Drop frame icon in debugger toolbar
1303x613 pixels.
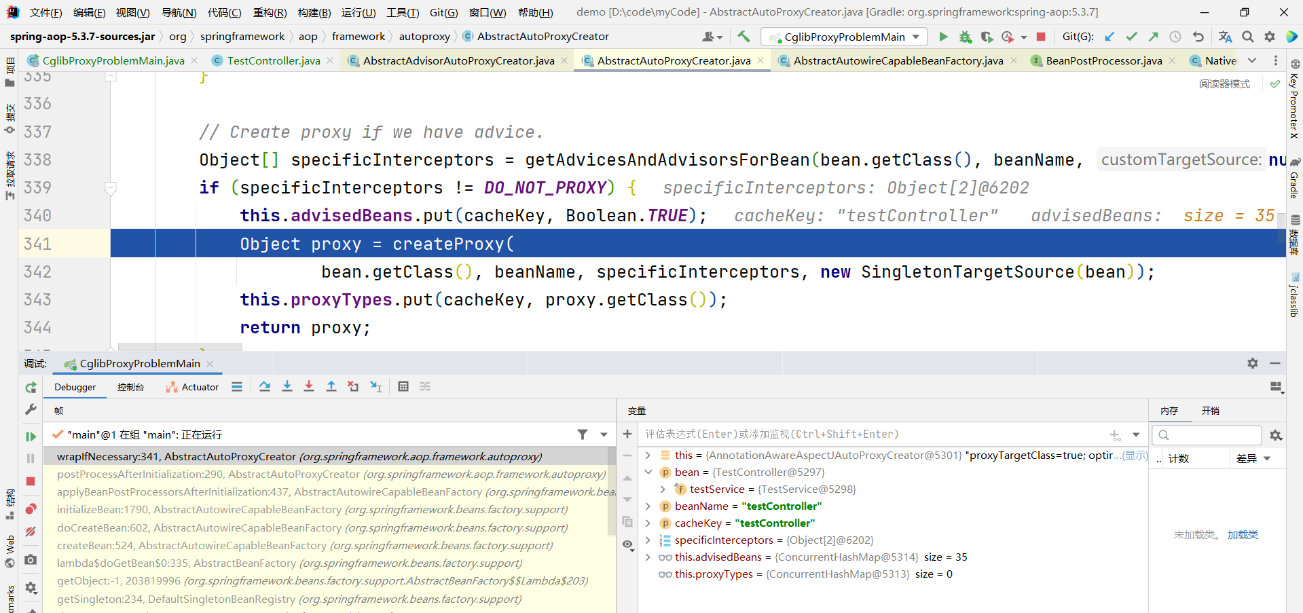pyautogui.click(x=353, y=386)
